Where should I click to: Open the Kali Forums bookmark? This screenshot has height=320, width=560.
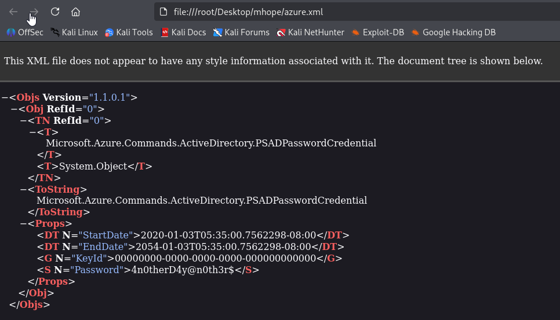click(x=241, y=32)
